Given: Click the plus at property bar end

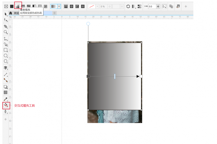Looking at the screenshot, I should (186, 6).
